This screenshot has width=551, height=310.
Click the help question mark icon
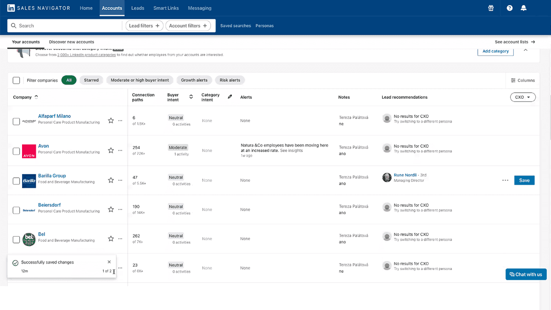pyautogui.click(x=509, y=8)
